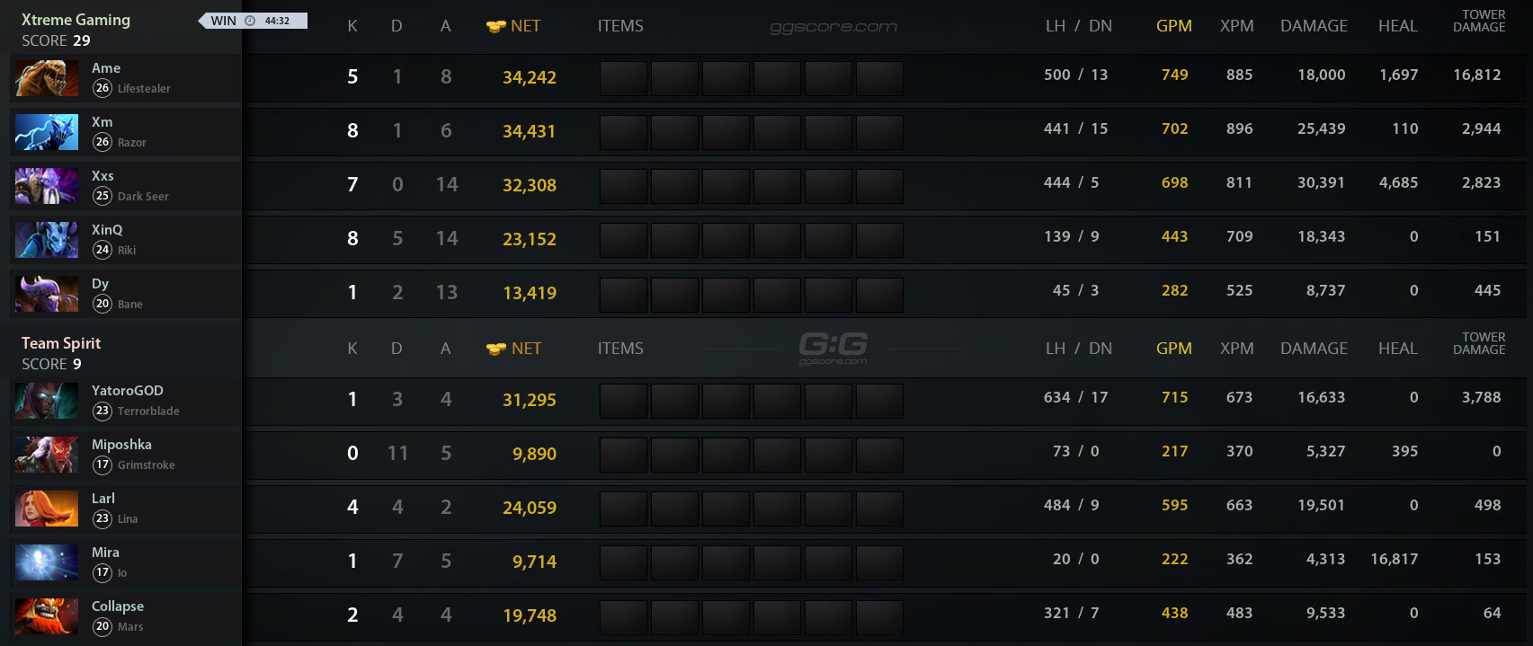Select Larl's Lina hero portrait
This screenshot has width=1533, height=646.
click(x=47, y=509)
